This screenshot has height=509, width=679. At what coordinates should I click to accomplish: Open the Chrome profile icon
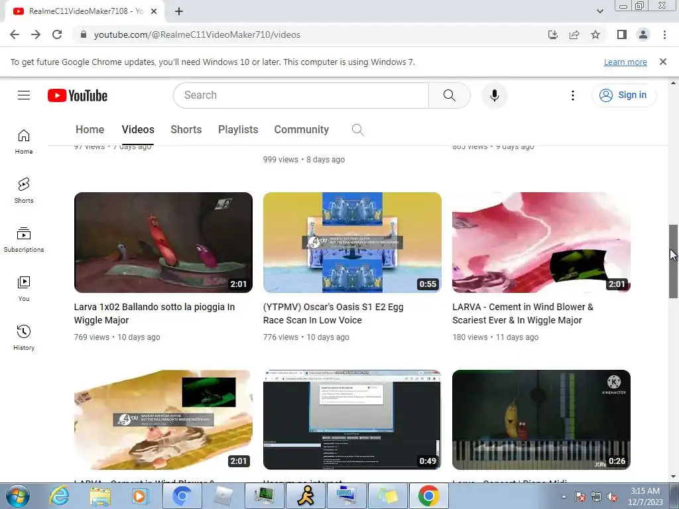[x=643, y=34]
